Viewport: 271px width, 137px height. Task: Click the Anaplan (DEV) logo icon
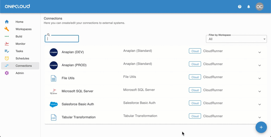point(54,52)
